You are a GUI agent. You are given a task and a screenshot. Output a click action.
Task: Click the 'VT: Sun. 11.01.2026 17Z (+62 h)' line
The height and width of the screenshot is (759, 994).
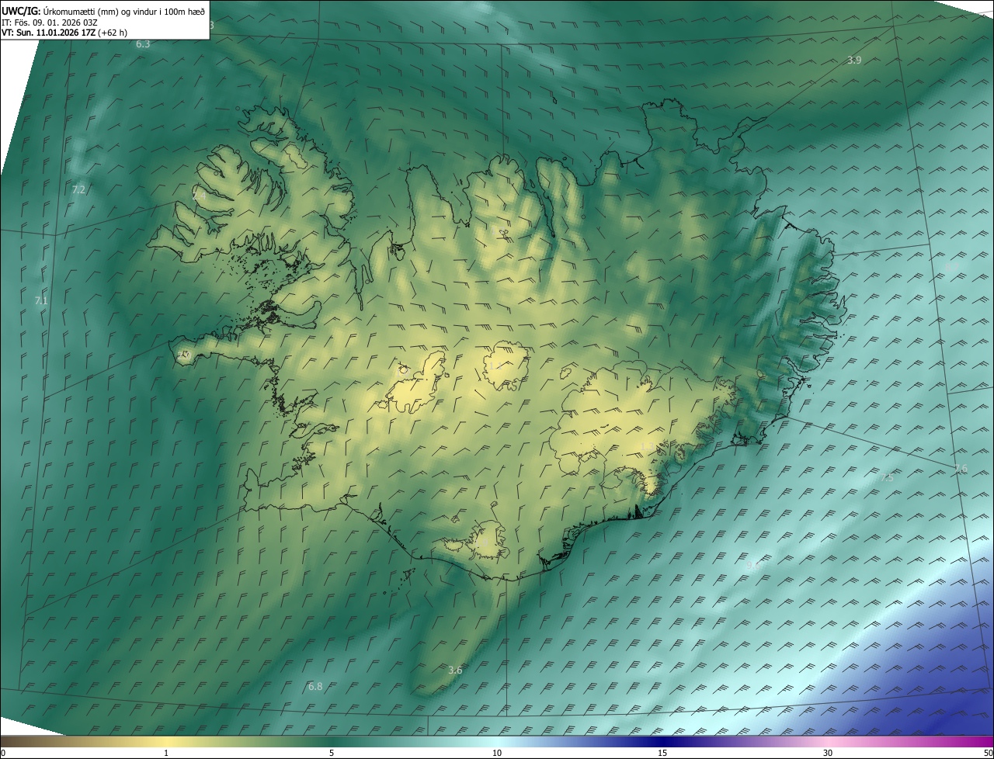tap(64, 33)
